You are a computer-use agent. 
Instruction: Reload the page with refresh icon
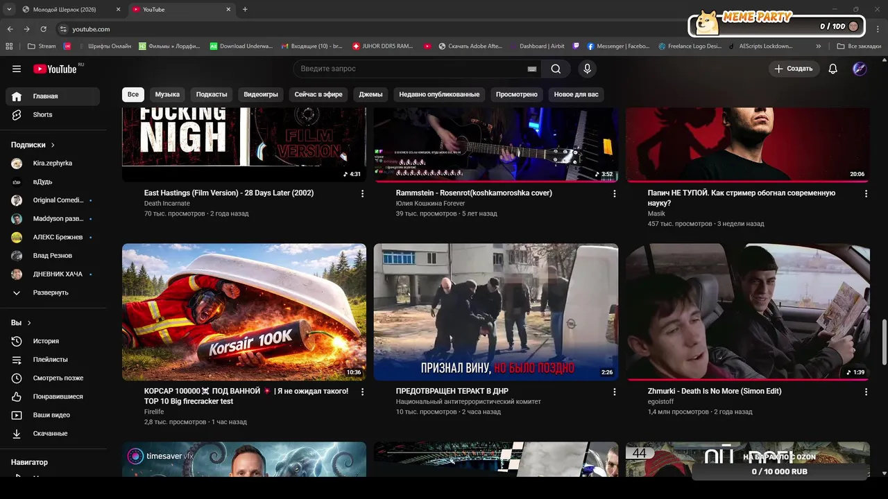[x=43, y=29]
